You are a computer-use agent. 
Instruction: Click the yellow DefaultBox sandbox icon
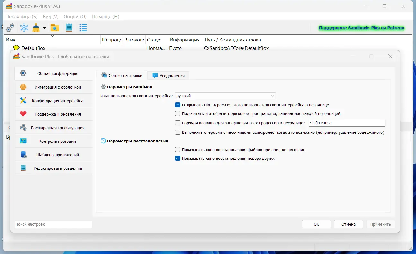16,48
